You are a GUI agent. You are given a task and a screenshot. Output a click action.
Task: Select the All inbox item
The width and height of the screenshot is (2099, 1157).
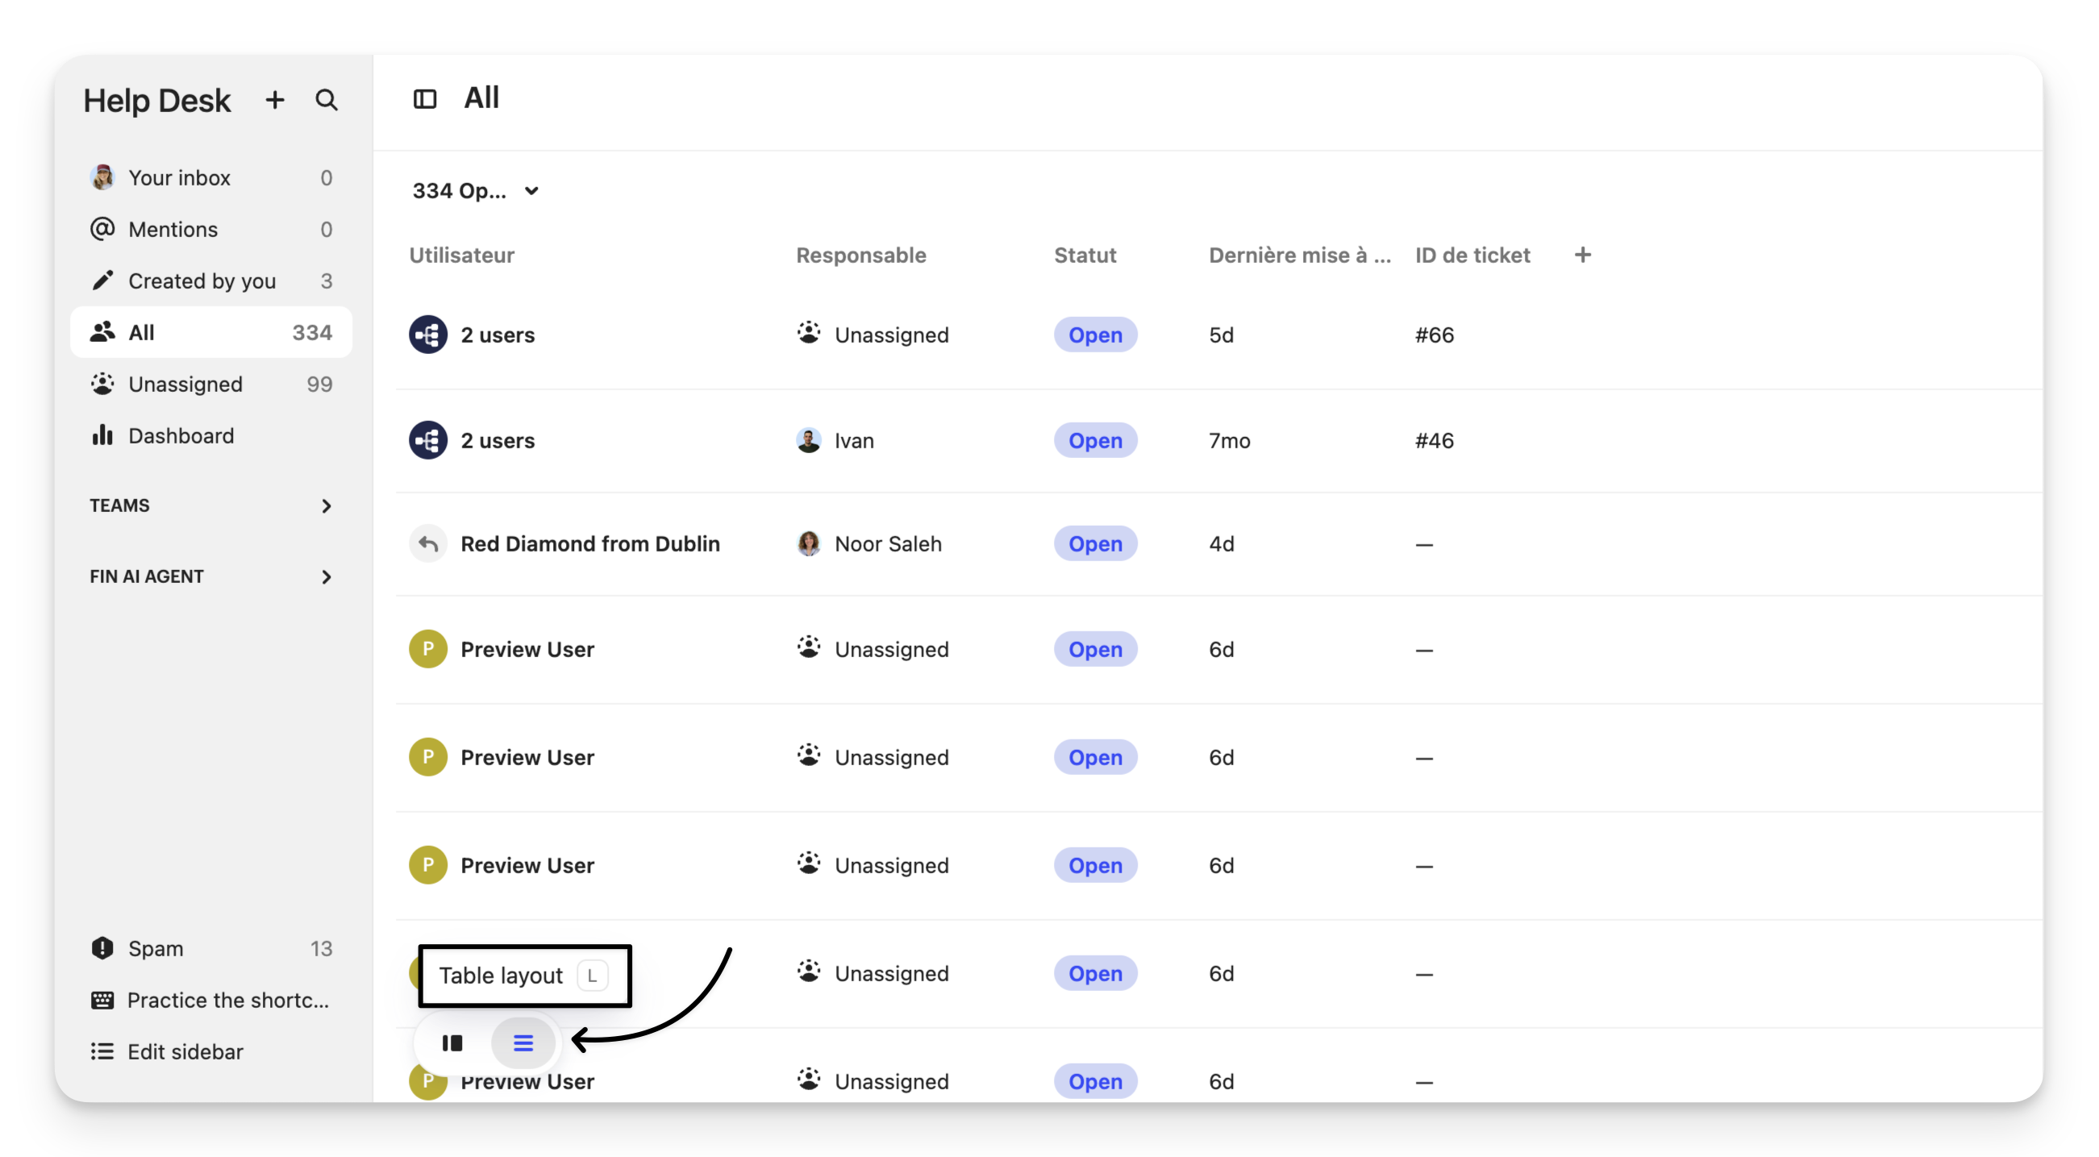(x=211, y=332)
